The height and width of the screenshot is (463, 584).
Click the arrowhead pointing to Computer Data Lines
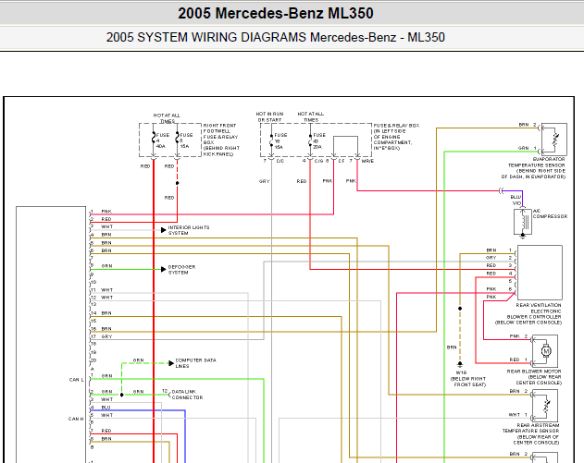[171, 363]
